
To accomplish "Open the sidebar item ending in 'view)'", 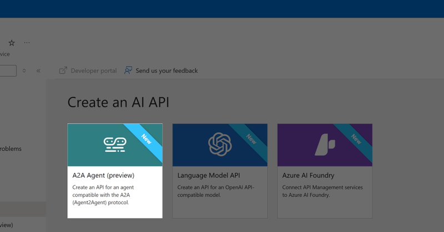I will point(7,225).
